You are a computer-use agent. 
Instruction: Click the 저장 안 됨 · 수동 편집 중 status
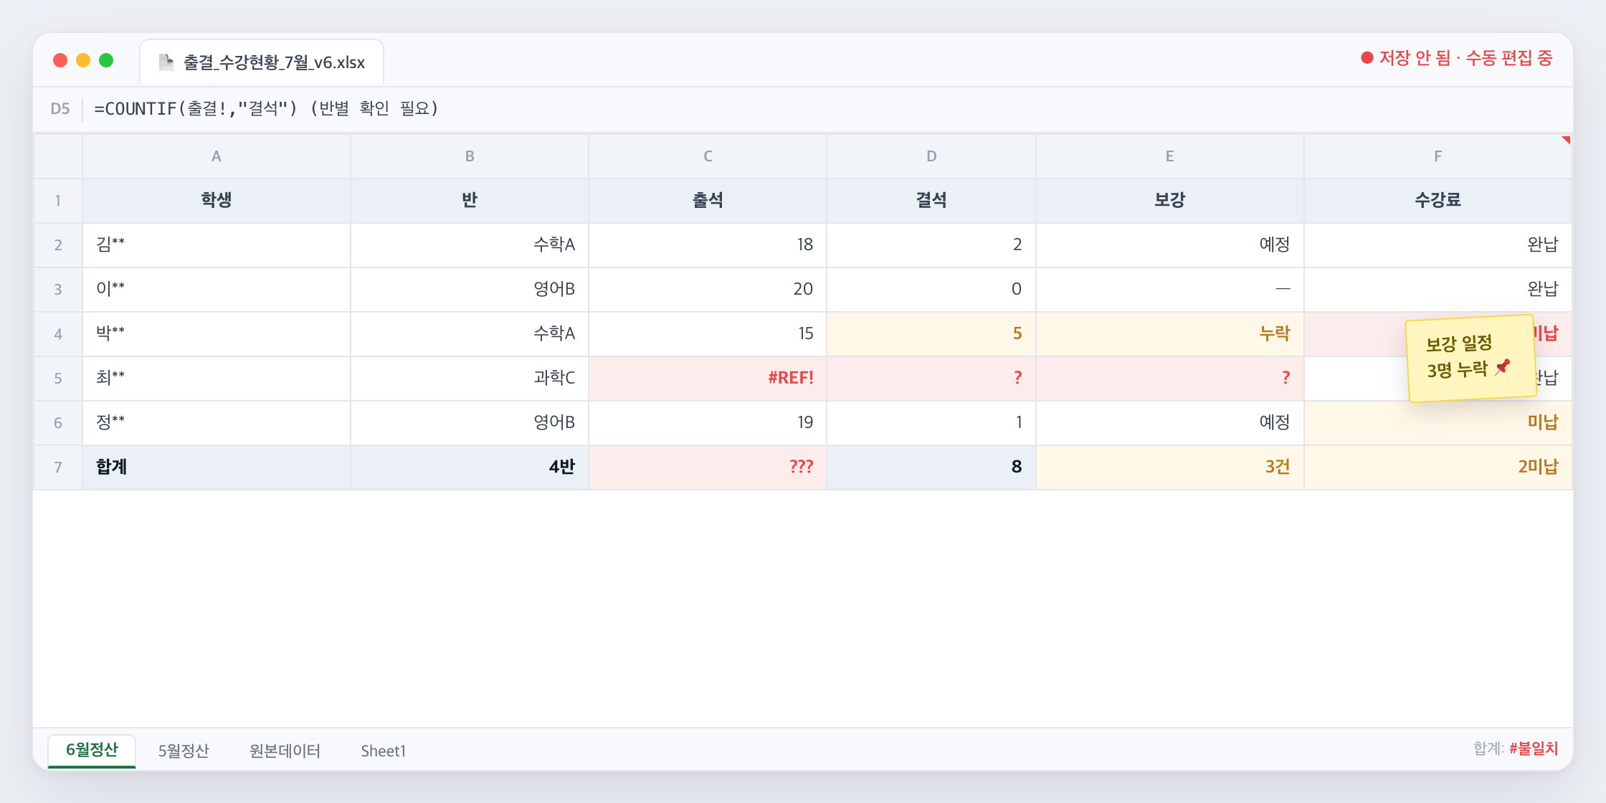tap(1457, 58)
